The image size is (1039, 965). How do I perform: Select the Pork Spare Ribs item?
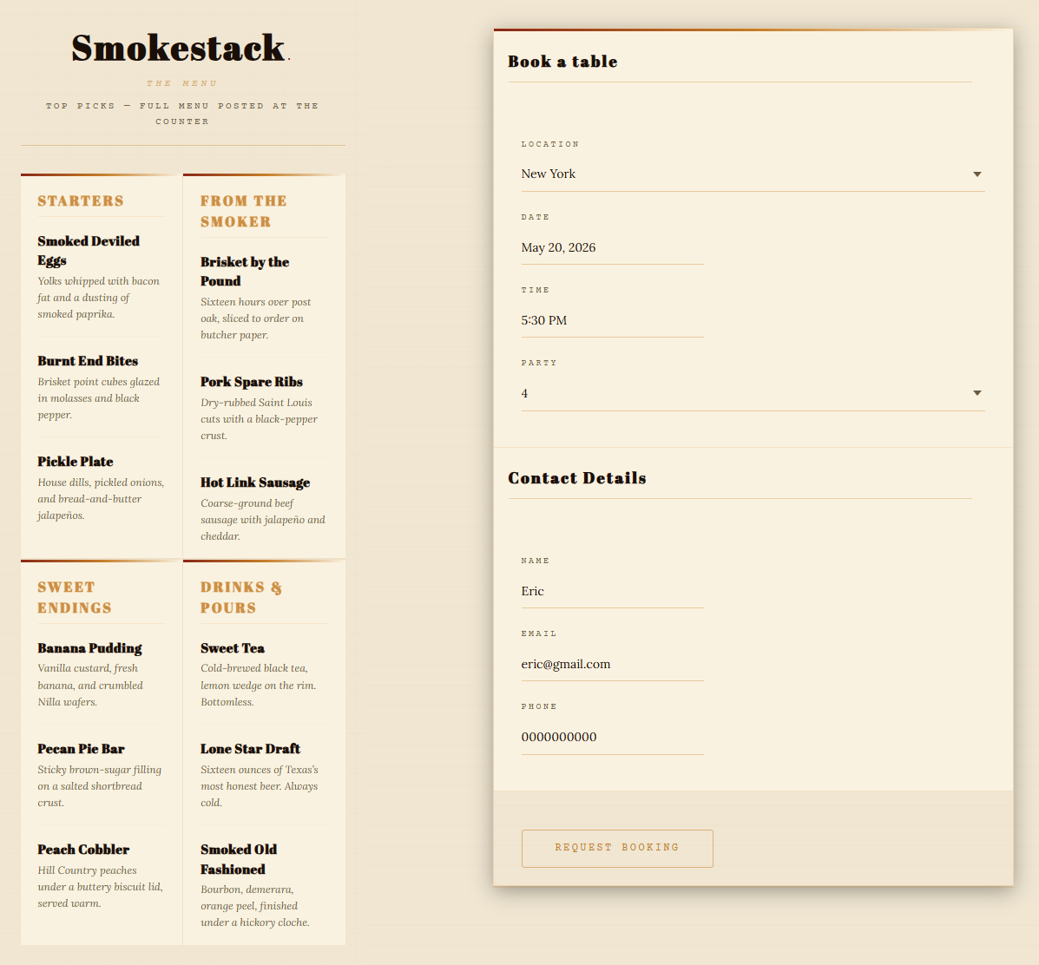click(252, 382)
